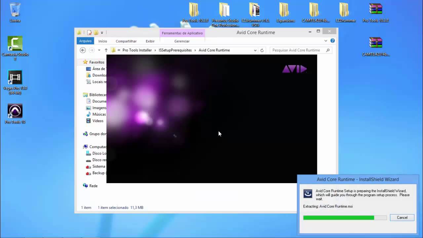
Task: Expand the ribbon with the chevron
Action: pyautogui.click(x=326, y=41)
